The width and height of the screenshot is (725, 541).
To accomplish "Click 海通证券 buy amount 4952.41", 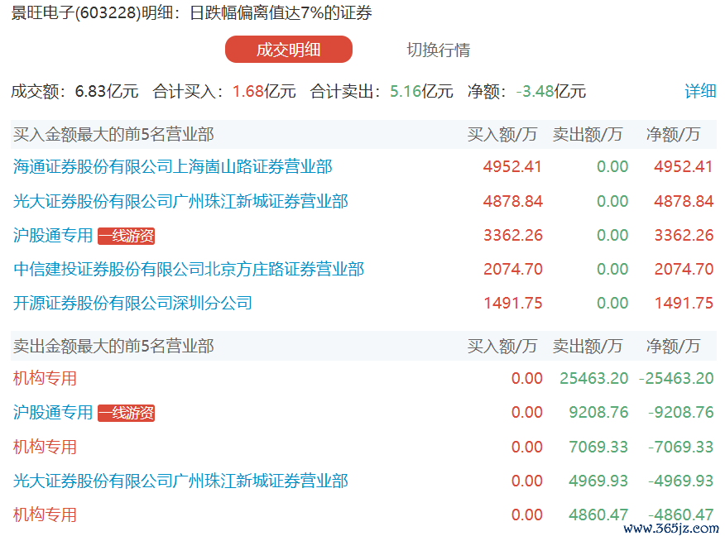I will (512, 167).
